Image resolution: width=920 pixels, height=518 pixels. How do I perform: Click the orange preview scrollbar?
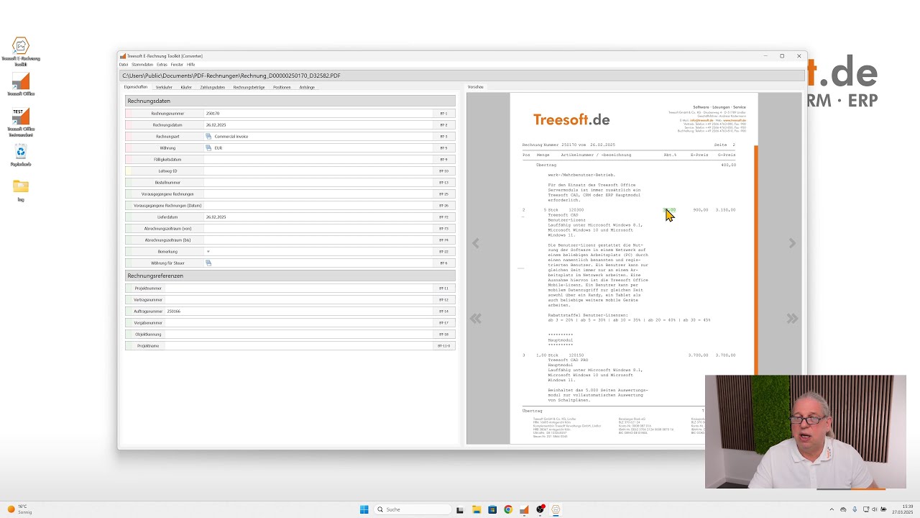coord(755,259)
